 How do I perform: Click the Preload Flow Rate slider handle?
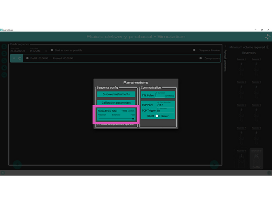point(133,119)
